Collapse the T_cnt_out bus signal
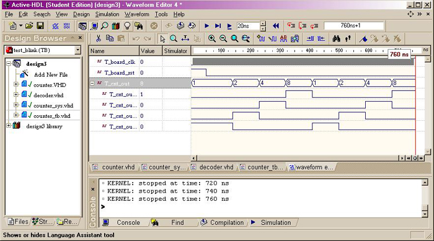Image resolution: width=434 pixels, height=241 pixels. tap(92, 83)
